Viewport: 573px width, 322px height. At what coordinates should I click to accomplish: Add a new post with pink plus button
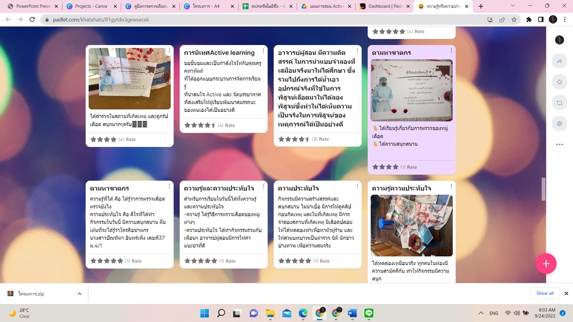546,264
